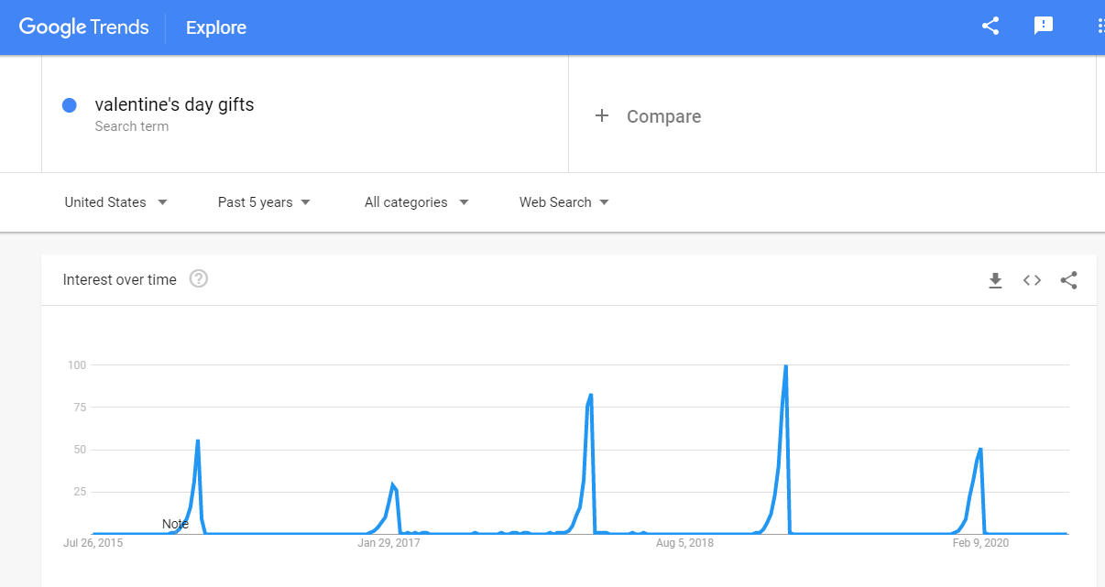Click the plus icon beside Compare

(602, 115)
